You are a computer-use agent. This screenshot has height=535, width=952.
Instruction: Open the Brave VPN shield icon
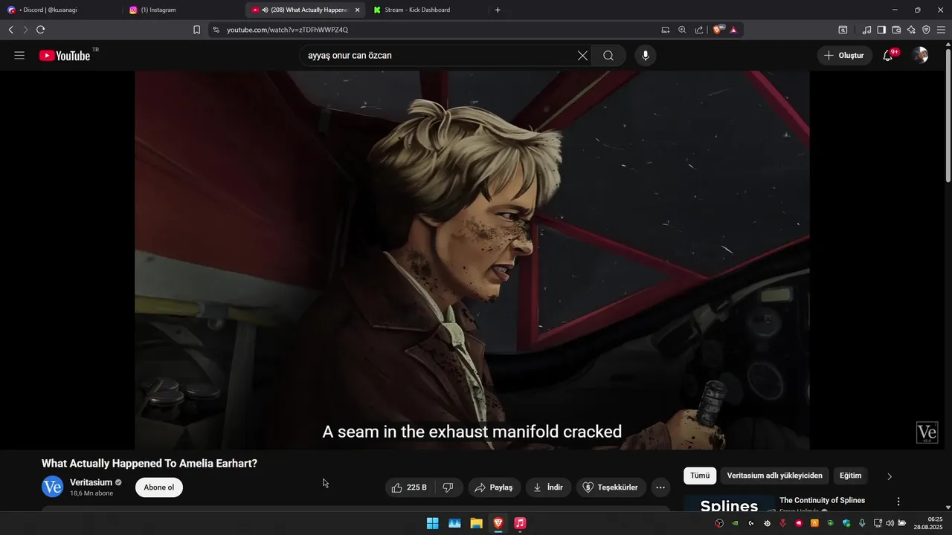coord(926,30)
